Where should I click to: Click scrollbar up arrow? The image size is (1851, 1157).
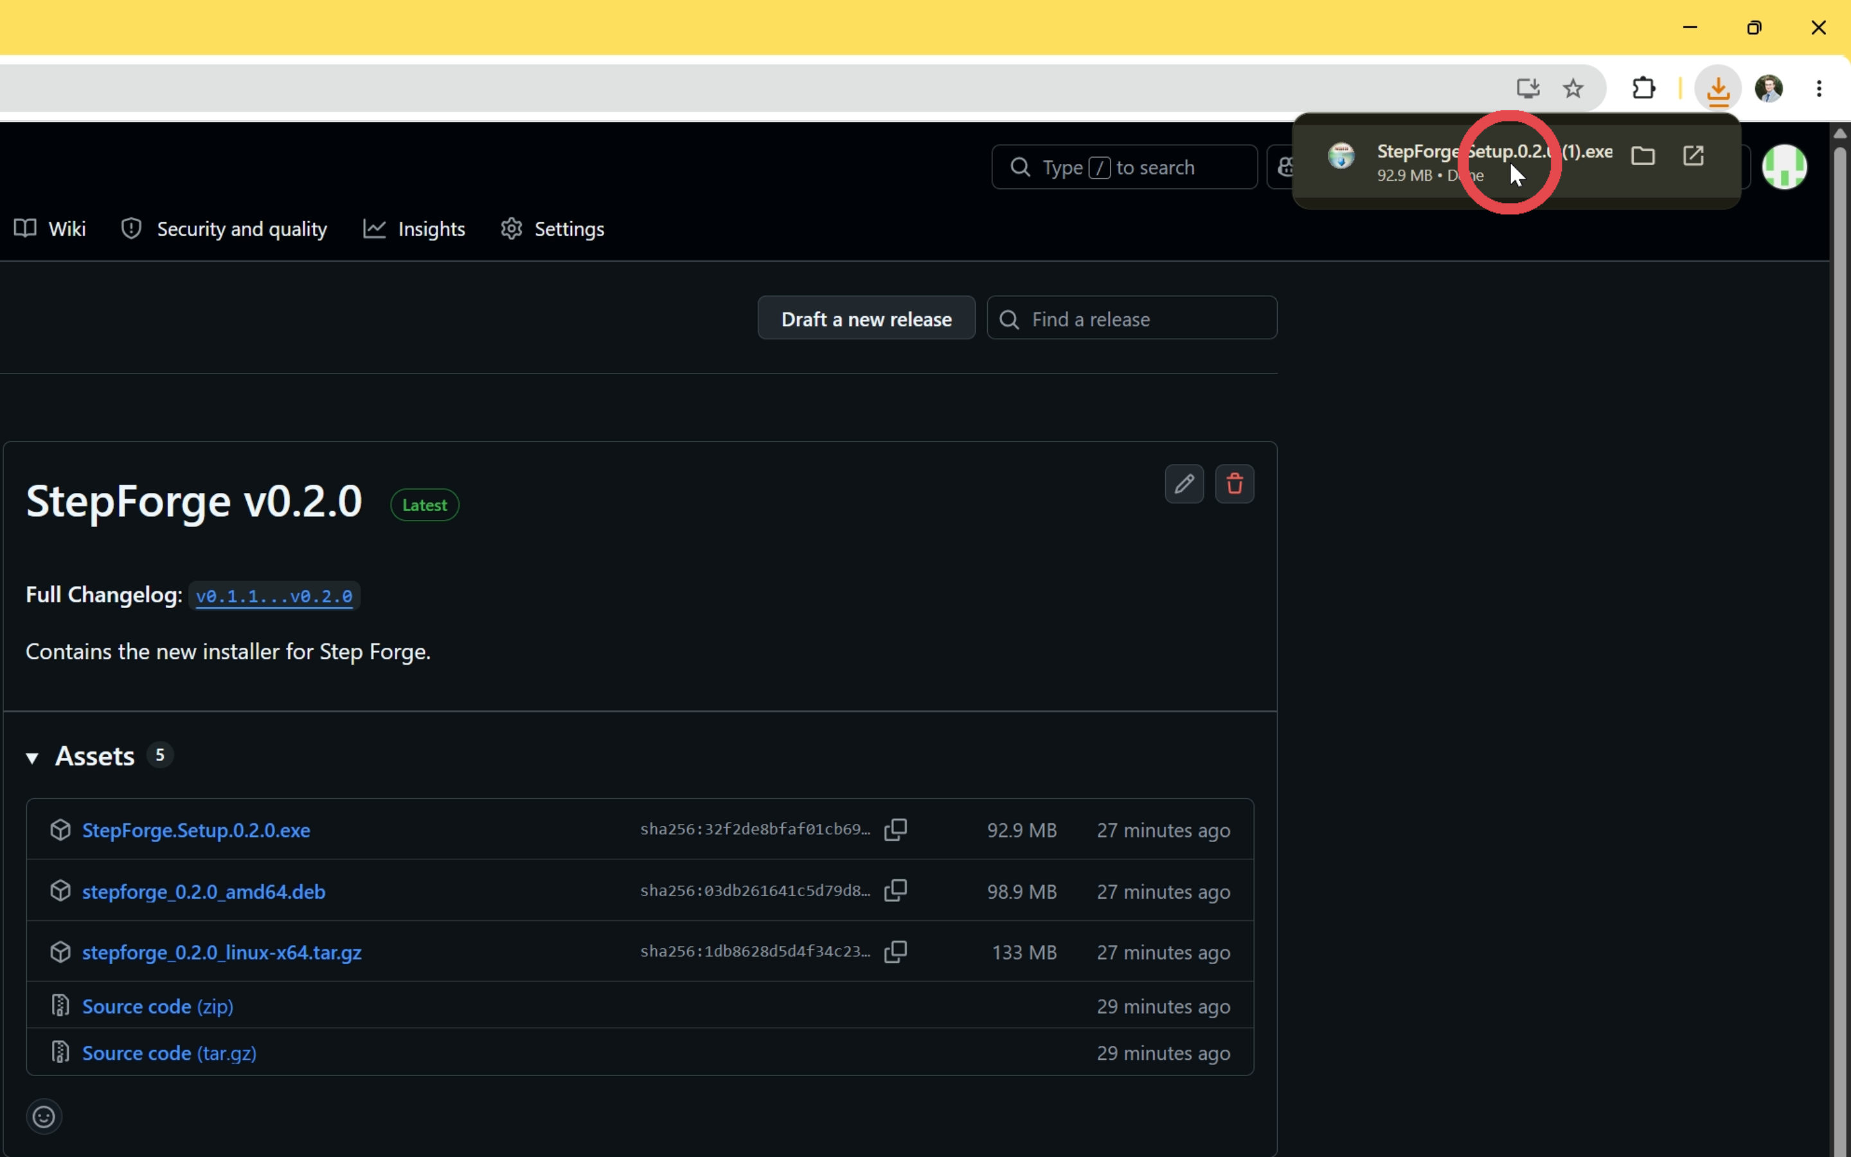coord(1839,133)
